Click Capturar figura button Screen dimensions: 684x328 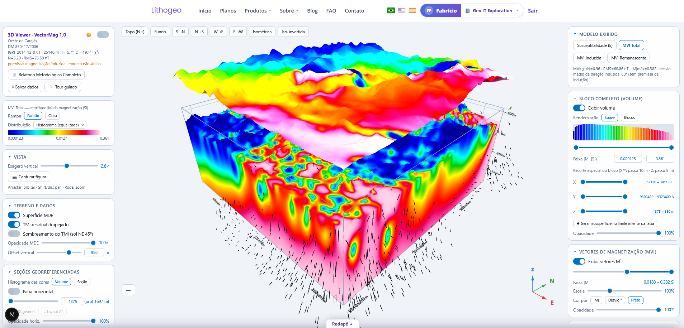[x=29, y=177]
